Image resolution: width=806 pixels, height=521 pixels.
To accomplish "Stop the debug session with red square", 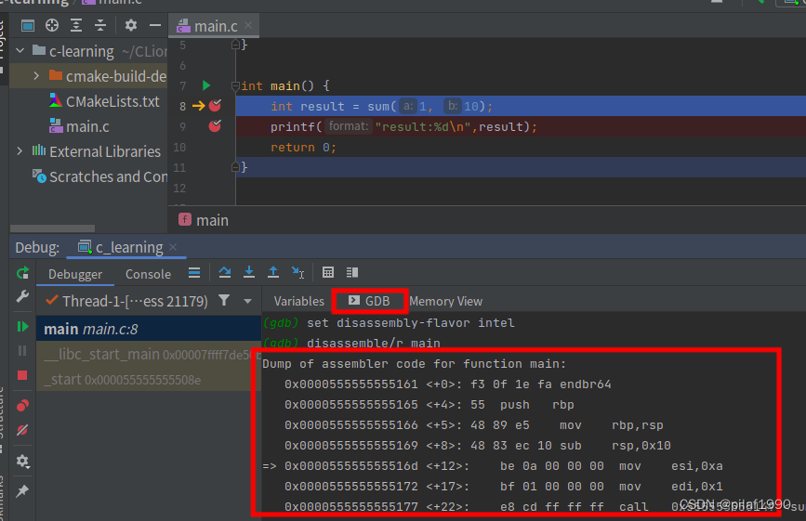I will [22, 375].
